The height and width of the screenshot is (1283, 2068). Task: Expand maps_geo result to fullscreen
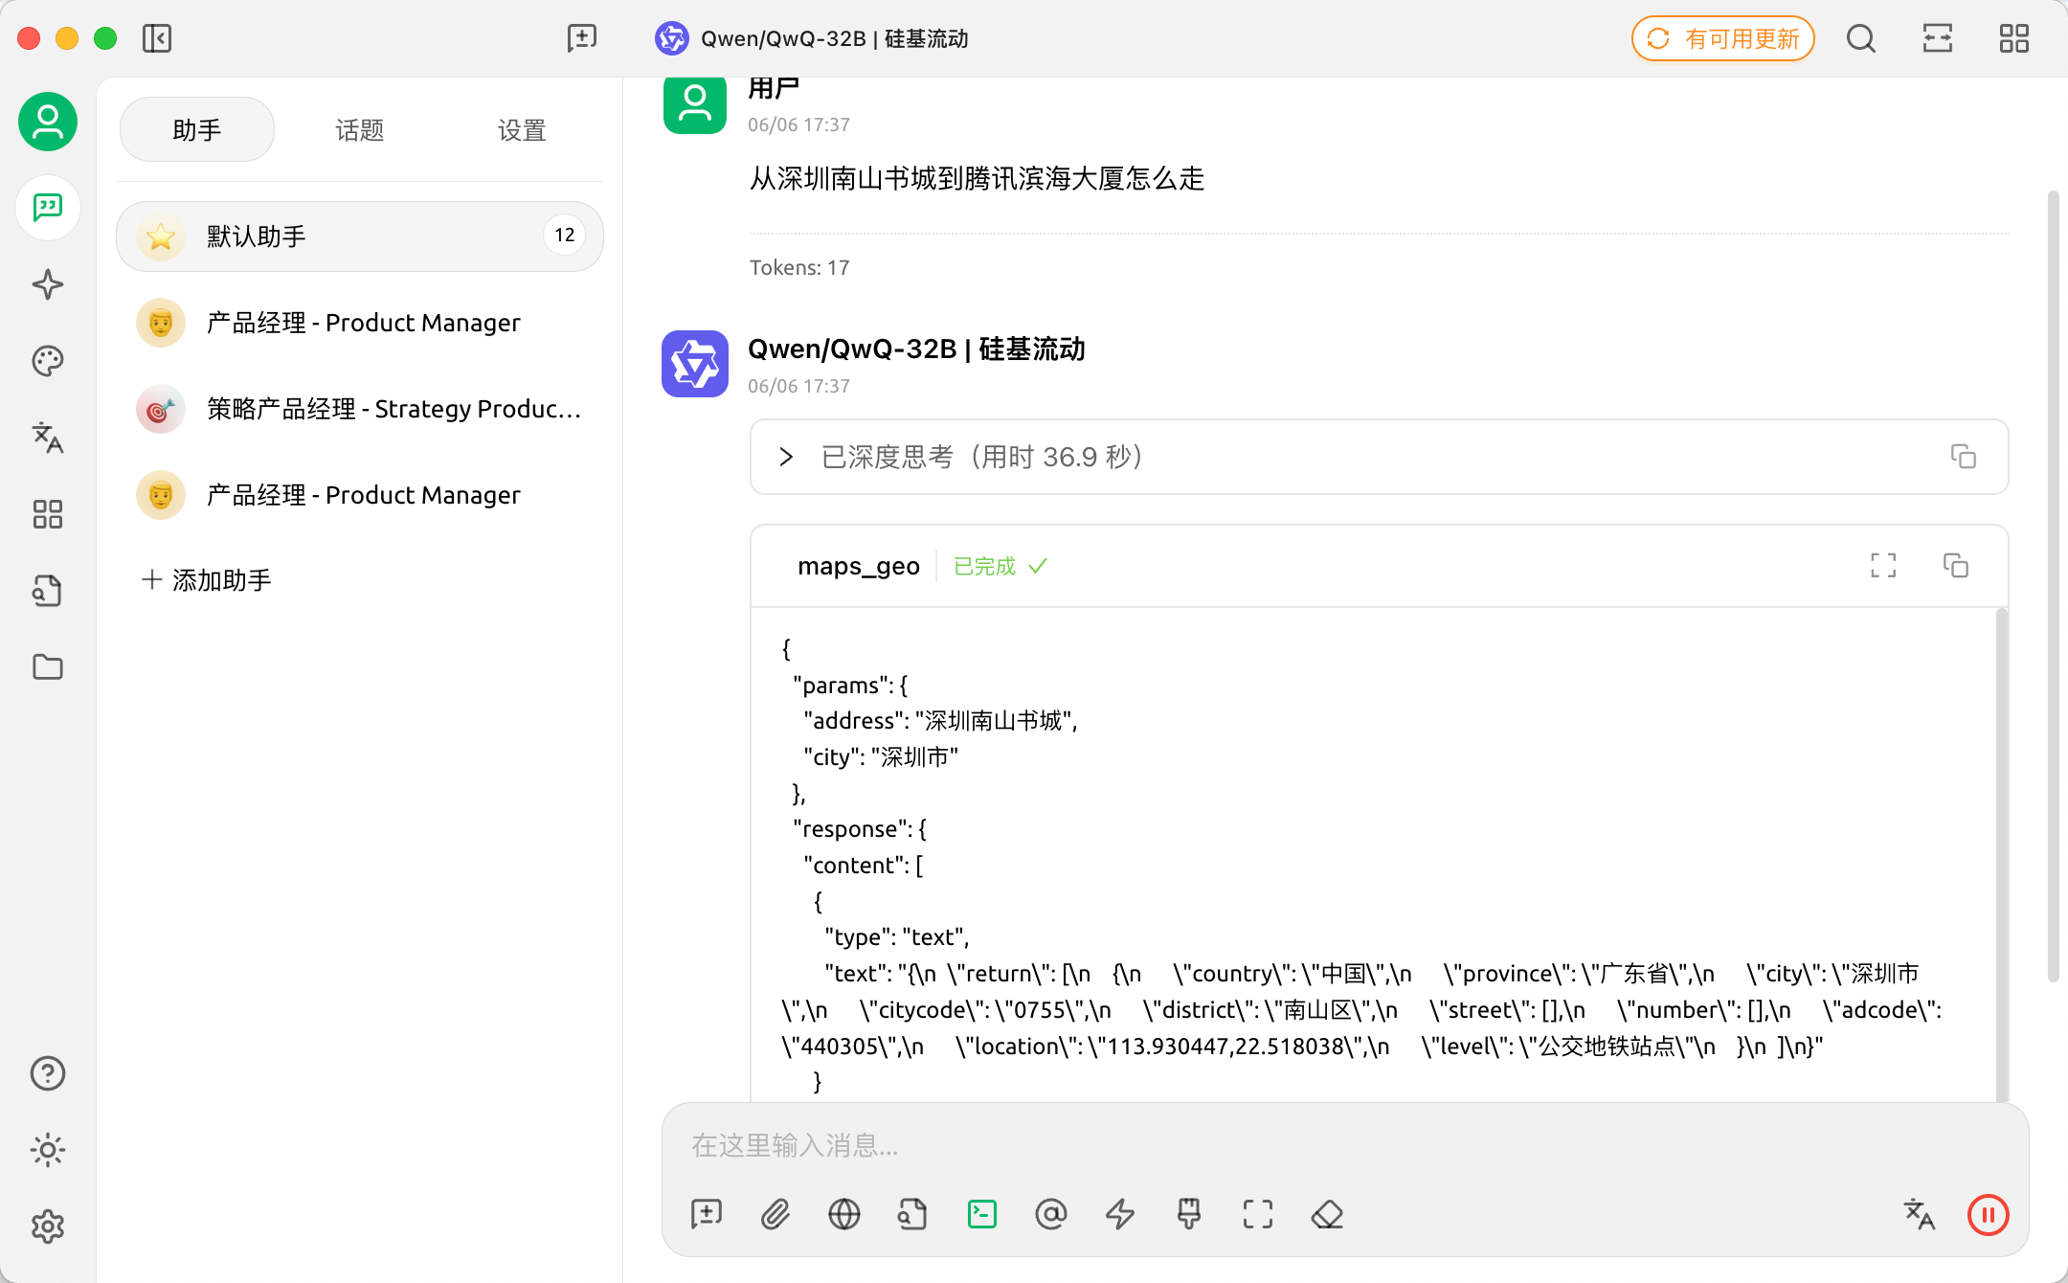tap(1883, 566)
